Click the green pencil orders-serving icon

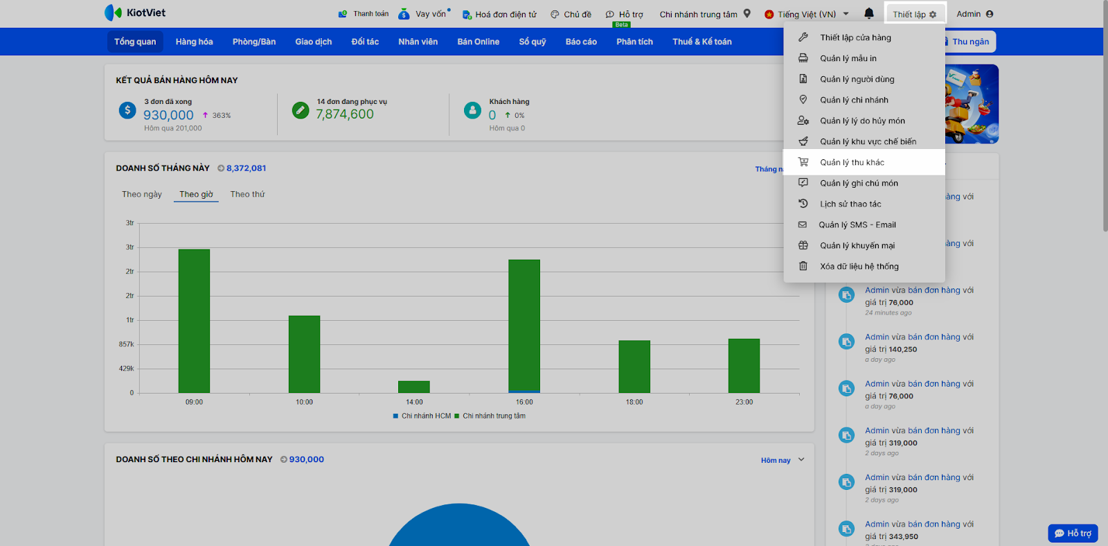pos(301,110)
